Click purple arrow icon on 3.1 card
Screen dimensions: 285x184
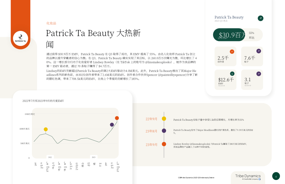click(x=259, y=74)
